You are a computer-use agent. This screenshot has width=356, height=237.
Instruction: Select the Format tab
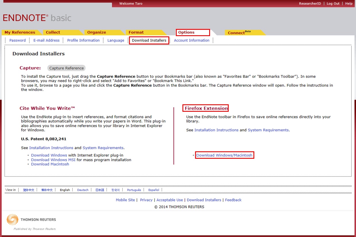coord(136,32)
